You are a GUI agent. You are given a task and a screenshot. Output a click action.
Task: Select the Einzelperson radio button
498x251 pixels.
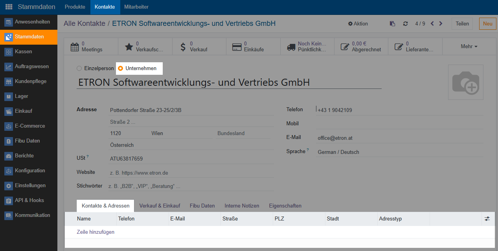tap(79, 69)
